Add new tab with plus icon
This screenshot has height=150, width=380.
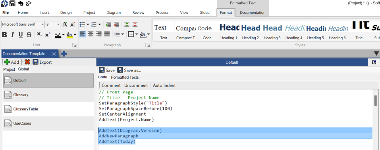coord(64,54)
